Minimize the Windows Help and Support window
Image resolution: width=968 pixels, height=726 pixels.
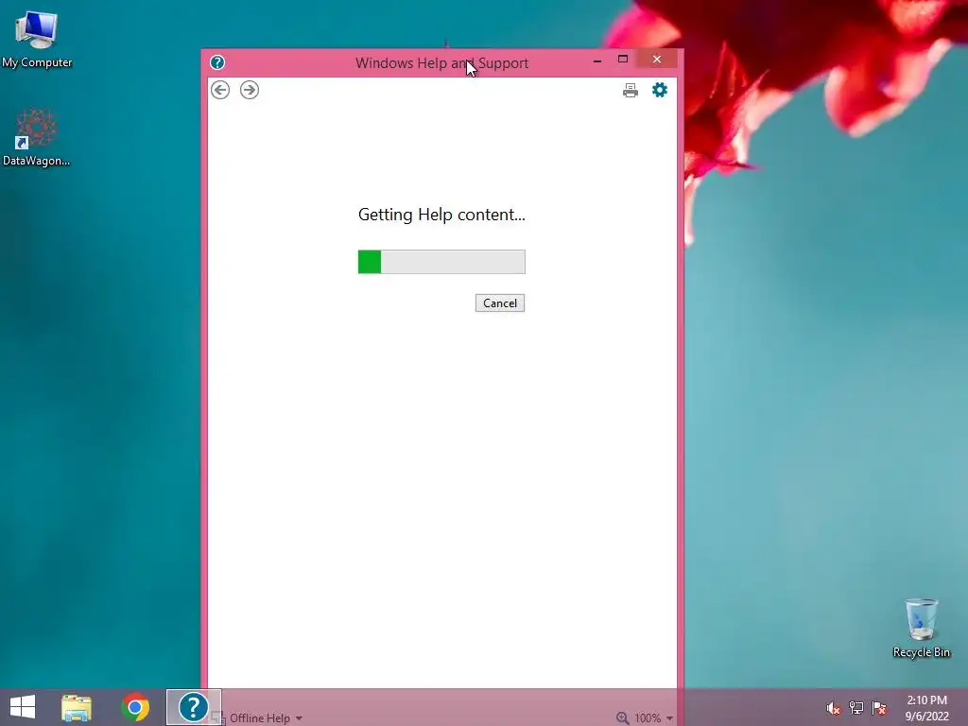[x=597, y=60]
